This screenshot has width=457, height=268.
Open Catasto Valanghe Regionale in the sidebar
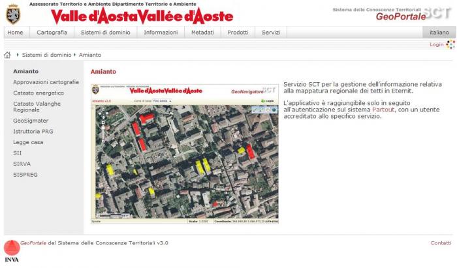click(37, 107)
